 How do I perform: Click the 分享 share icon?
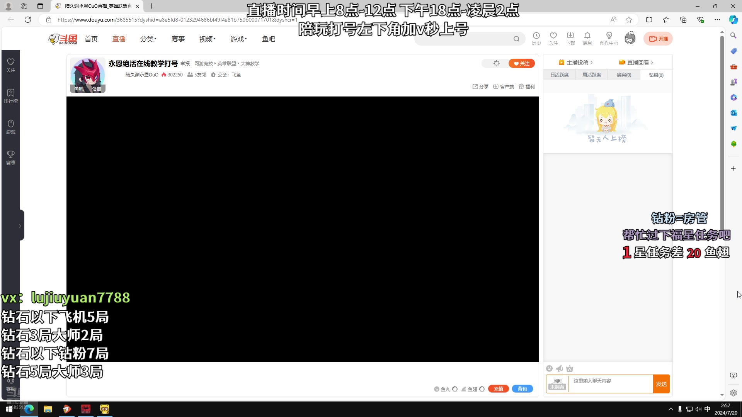[x=480, y=86]
